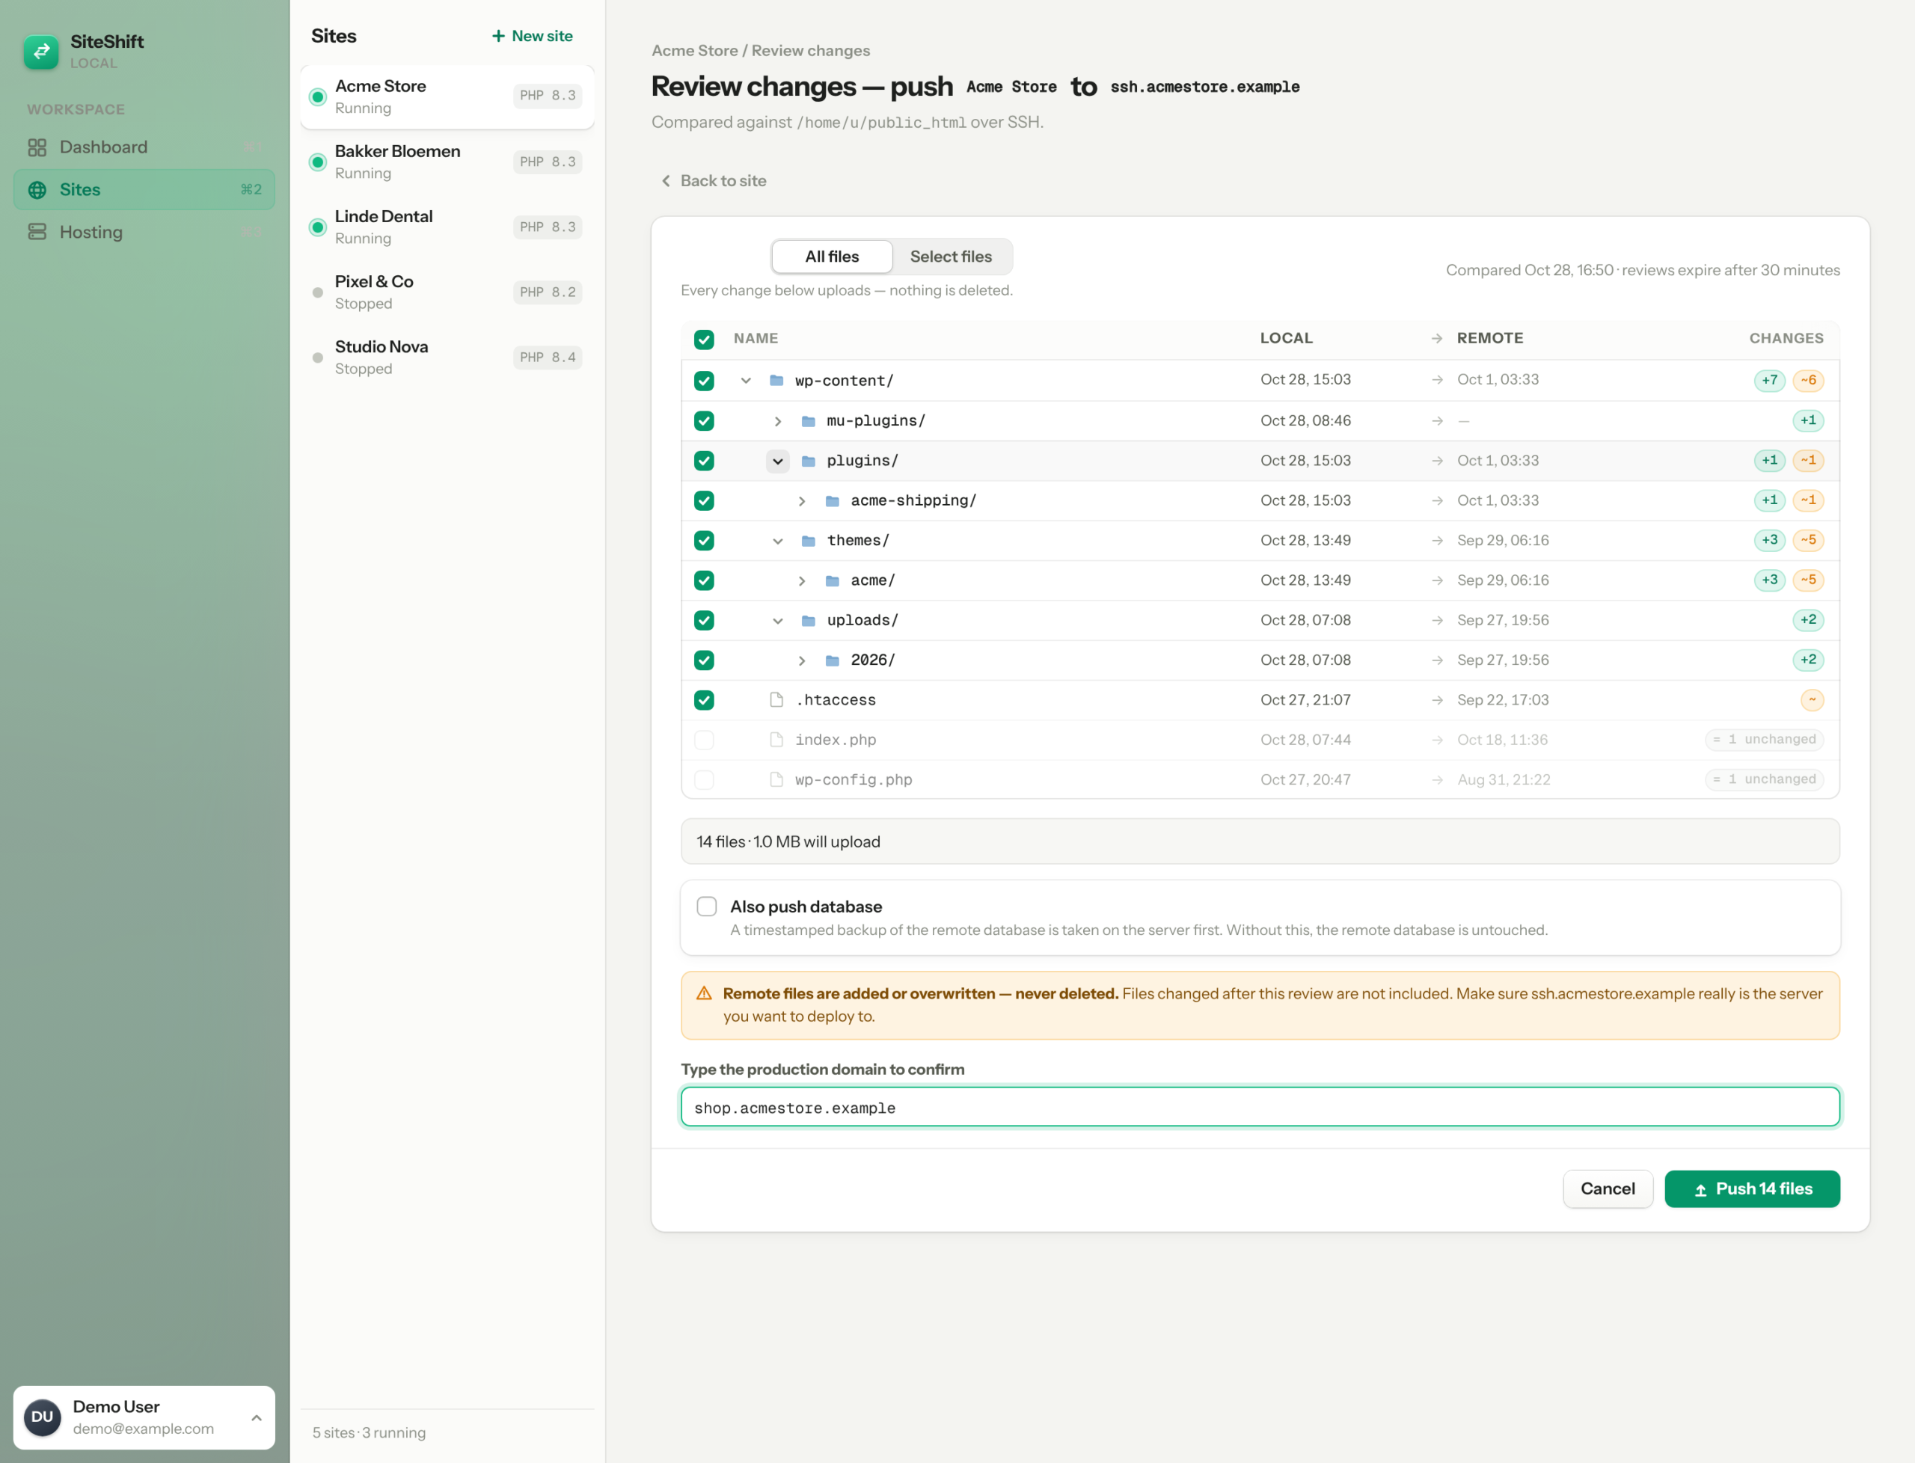The width and height of the screenshot is (1915, 1463).
Task: Click the uploads folder icon
Action: click(808, 620)
